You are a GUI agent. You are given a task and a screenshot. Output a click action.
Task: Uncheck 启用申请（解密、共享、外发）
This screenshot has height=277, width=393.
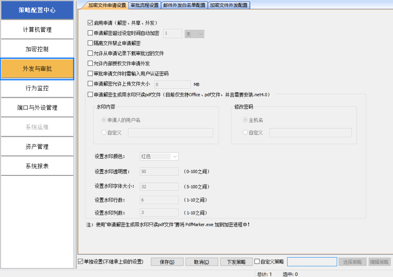click(90, 23)
